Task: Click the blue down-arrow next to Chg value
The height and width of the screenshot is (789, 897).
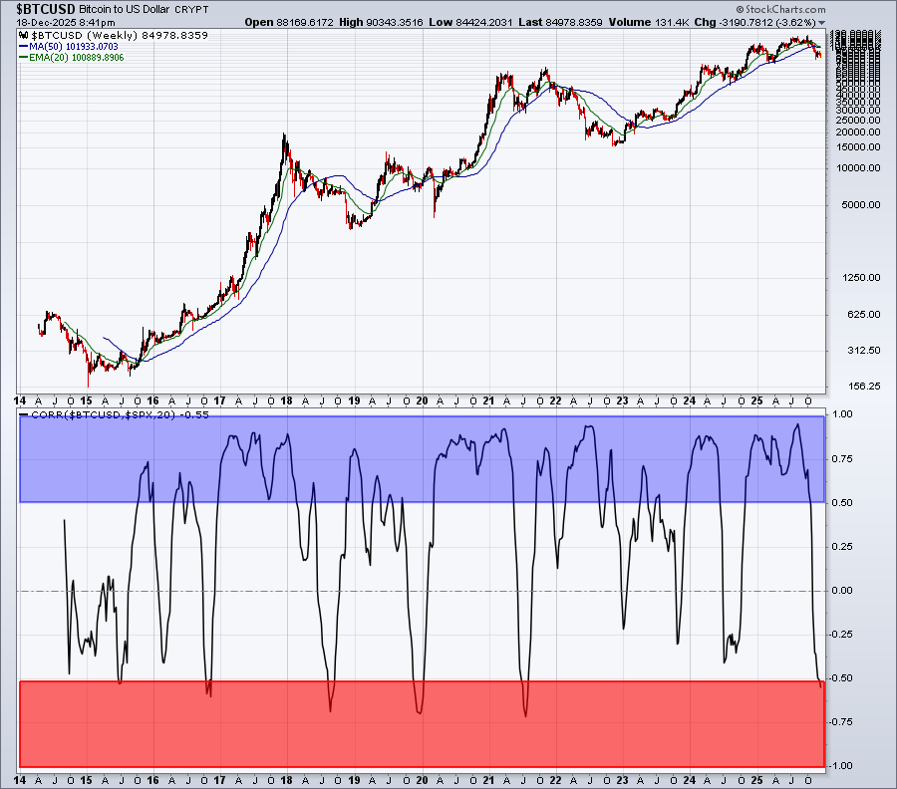Action: pyautogui.click(x=822, y=21)
